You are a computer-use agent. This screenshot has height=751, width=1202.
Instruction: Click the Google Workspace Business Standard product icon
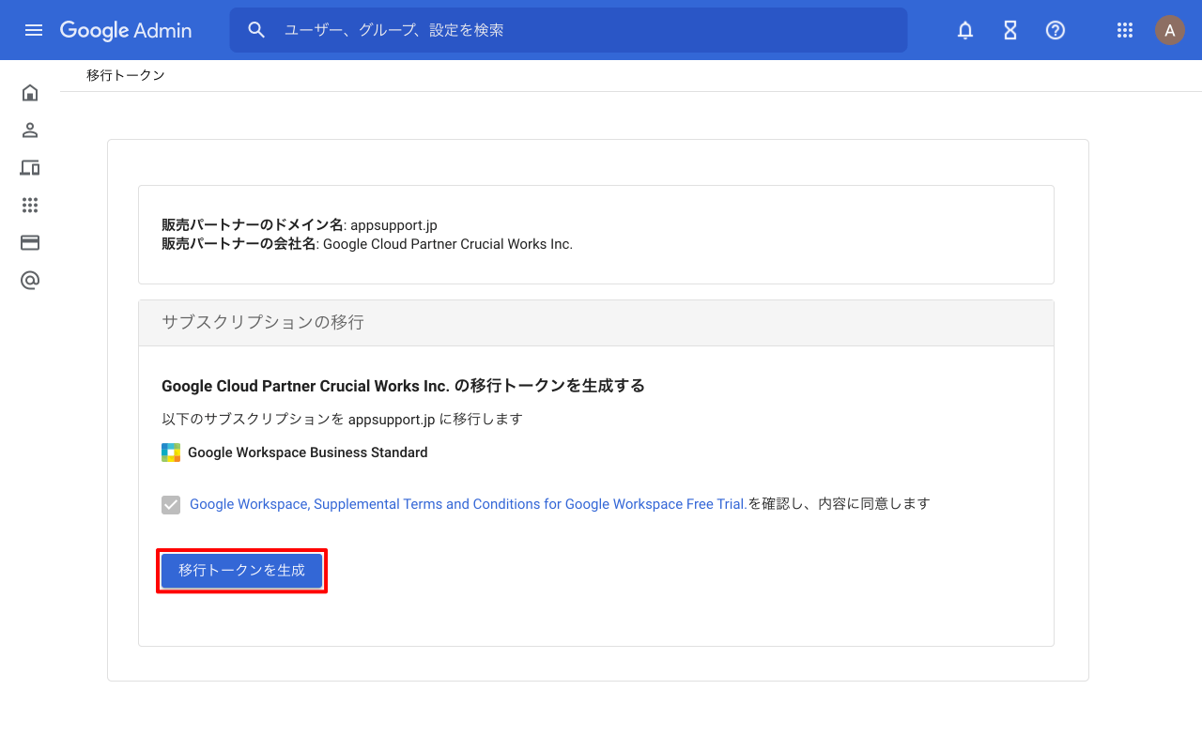[x=171, y=452]
